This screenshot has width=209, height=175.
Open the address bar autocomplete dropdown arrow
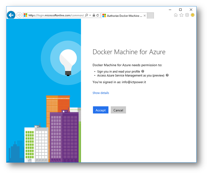click(90, 15)
